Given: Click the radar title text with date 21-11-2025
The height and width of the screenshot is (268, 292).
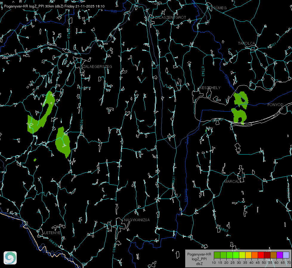Looking at the screenshot, I should coord(54,6).
